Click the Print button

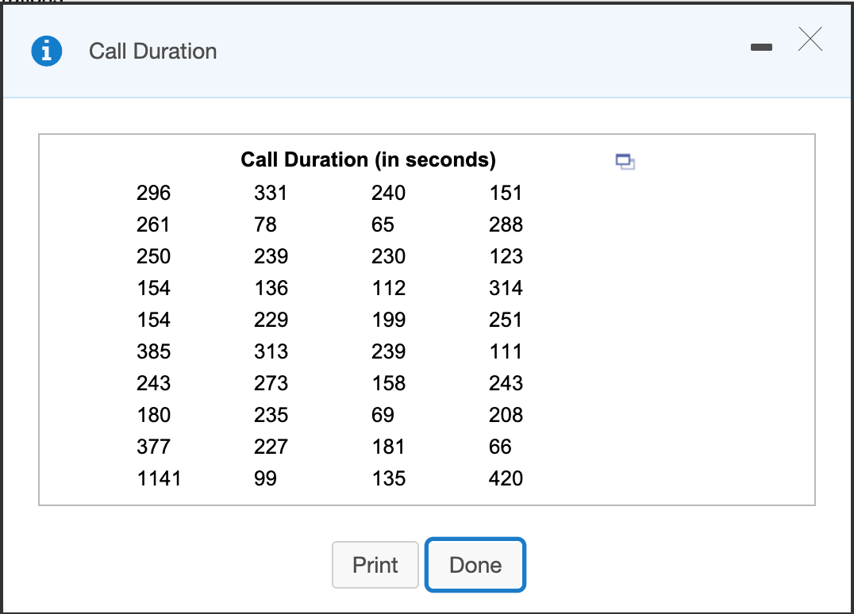click(x=375, y=565)
